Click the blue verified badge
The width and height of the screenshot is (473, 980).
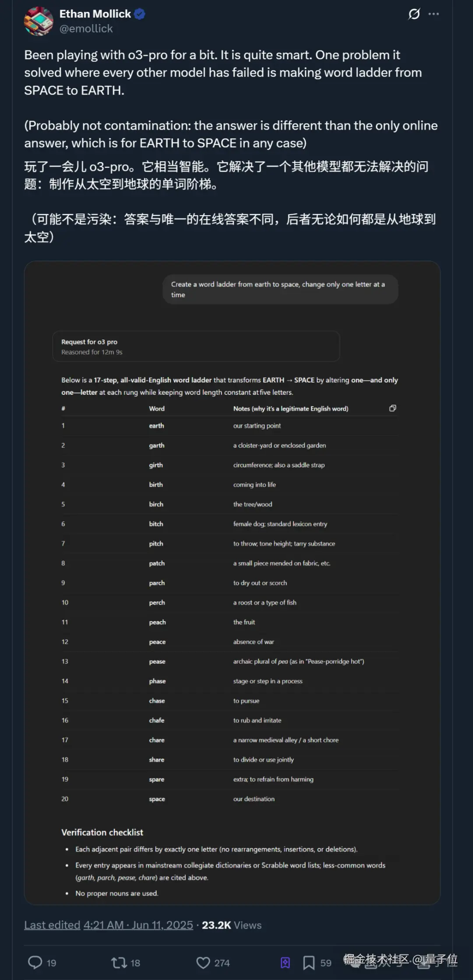(140, 14)
